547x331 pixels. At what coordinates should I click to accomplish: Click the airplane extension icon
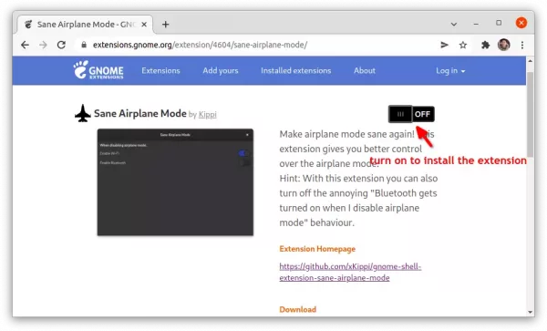[83, 113]
